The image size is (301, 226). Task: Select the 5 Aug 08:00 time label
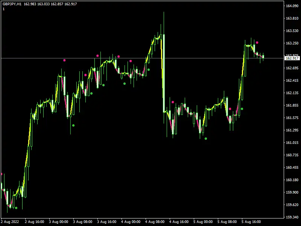pyautogui.click(x=227, y=222)
